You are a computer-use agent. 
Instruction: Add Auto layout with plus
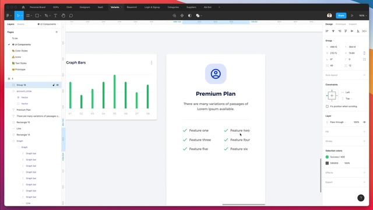[364, 75]
